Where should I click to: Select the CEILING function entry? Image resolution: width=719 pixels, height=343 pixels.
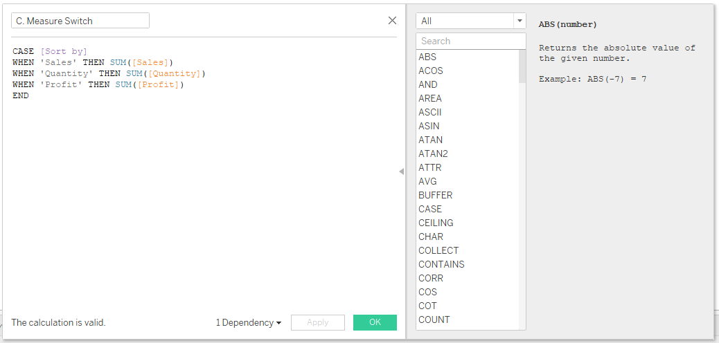436,223
